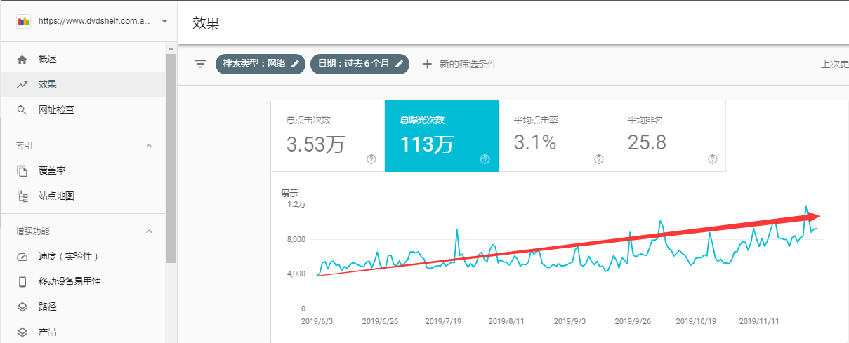Click help icon on 平均点击率 card
The width and height of the screenshot is (849, 343).
point(599,159)
